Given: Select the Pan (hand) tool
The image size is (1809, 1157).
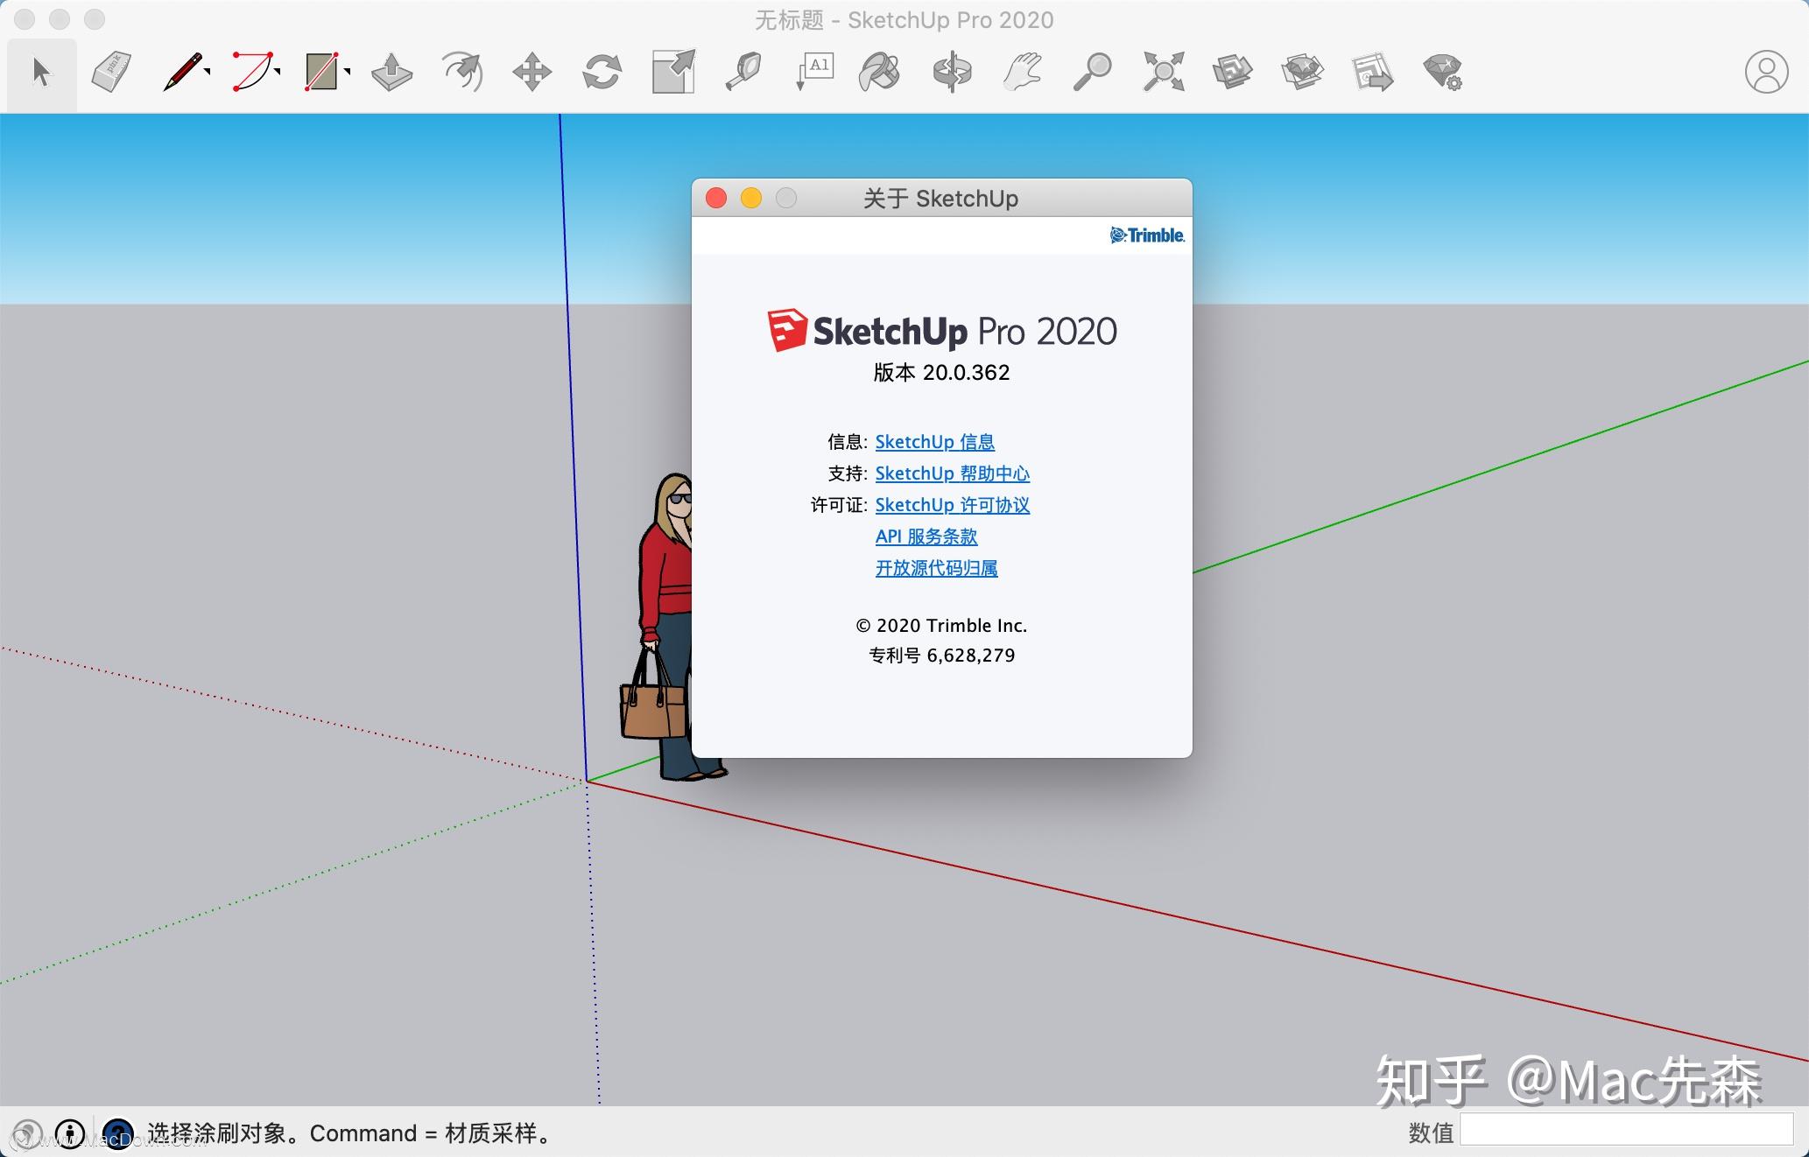Looking at the screenshot, I should click(x=1023, y=72).
